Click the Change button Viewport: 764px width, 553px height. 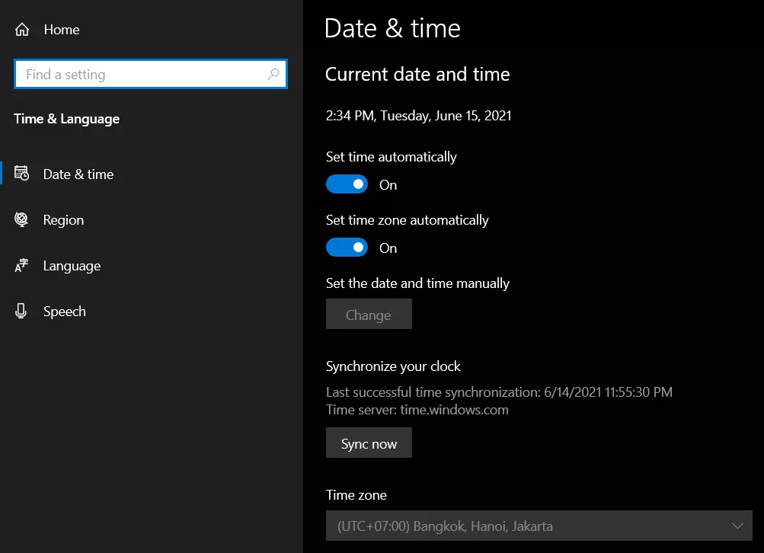click(x=369, y=315)
